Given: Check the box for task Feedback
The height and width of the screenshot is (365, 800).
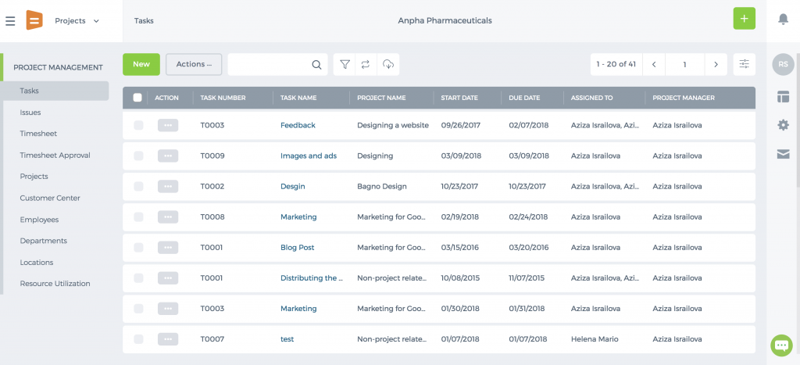Looking at the screenshot, I should (x=138, y=125).
